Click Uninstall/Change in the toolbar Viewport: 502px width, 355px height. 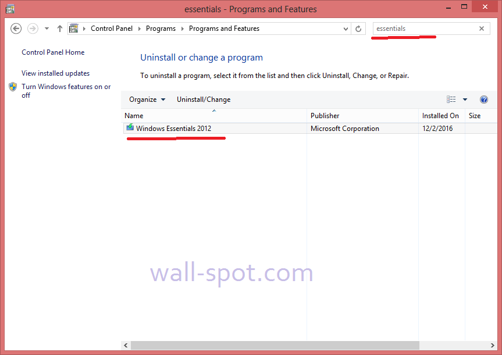coord(204,100)
